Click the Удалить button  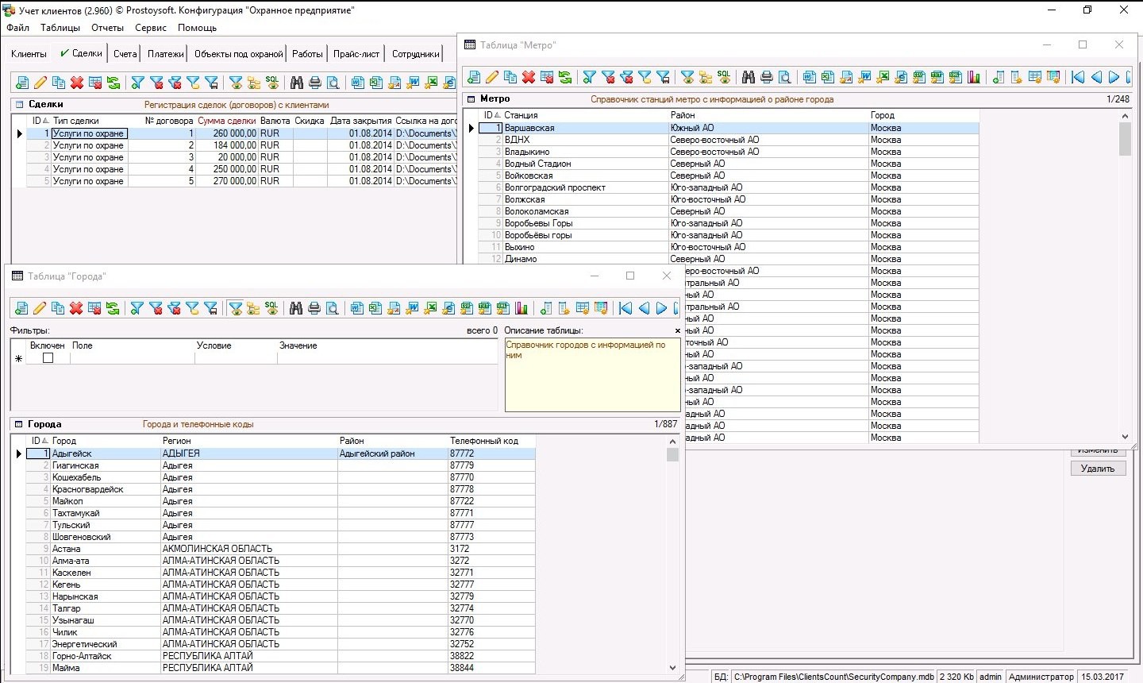(x=1097, y=469)
